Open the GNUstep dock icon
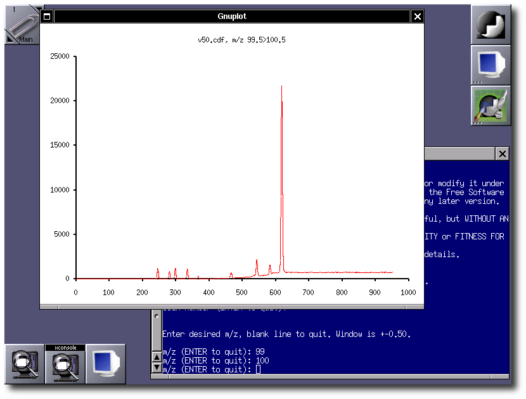 point(491,25)
